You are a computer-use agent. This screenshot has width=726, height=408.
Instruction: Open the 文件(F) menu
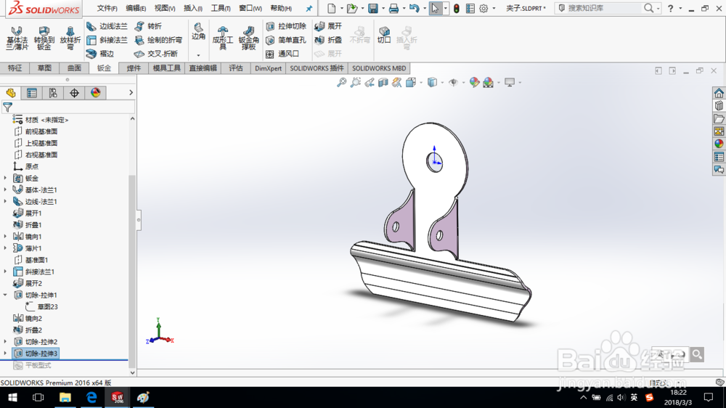pyautogui.click(x=107, y=8)
